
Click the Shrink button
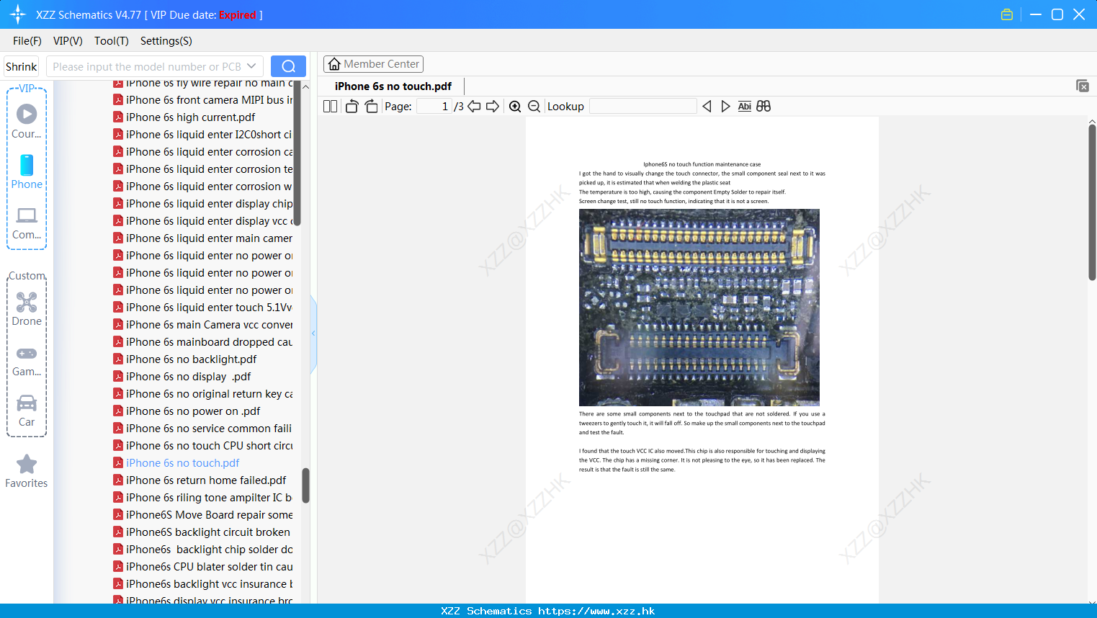[22, 66]
